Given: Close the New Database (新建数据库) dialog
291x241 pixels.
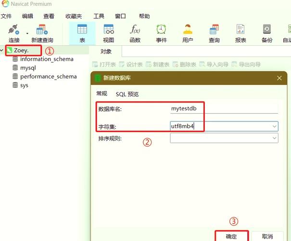Looking at the screenshot, I should point(279,78).
